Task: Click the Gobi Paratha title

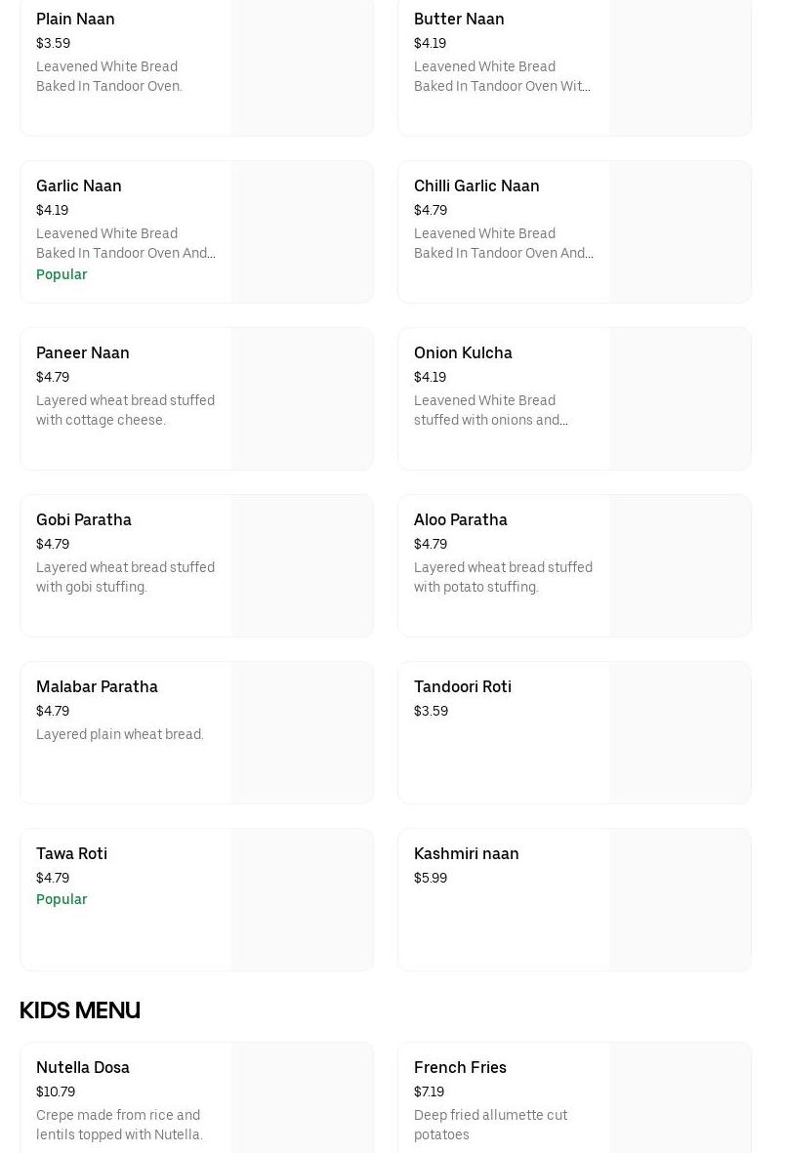Action: pyautogui.click(x=84, y=520)
